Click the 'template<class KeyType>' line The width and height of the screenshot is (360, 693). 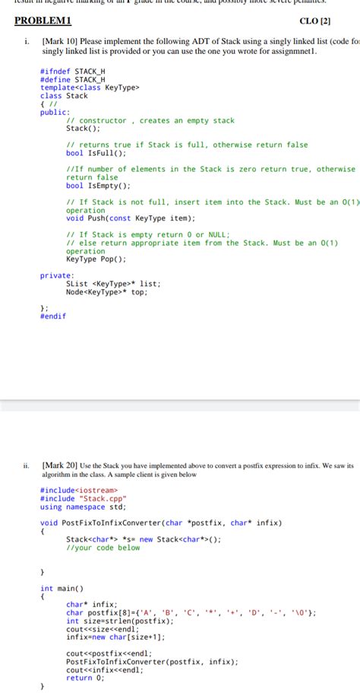pyautogui.click(x=90, y=87)
